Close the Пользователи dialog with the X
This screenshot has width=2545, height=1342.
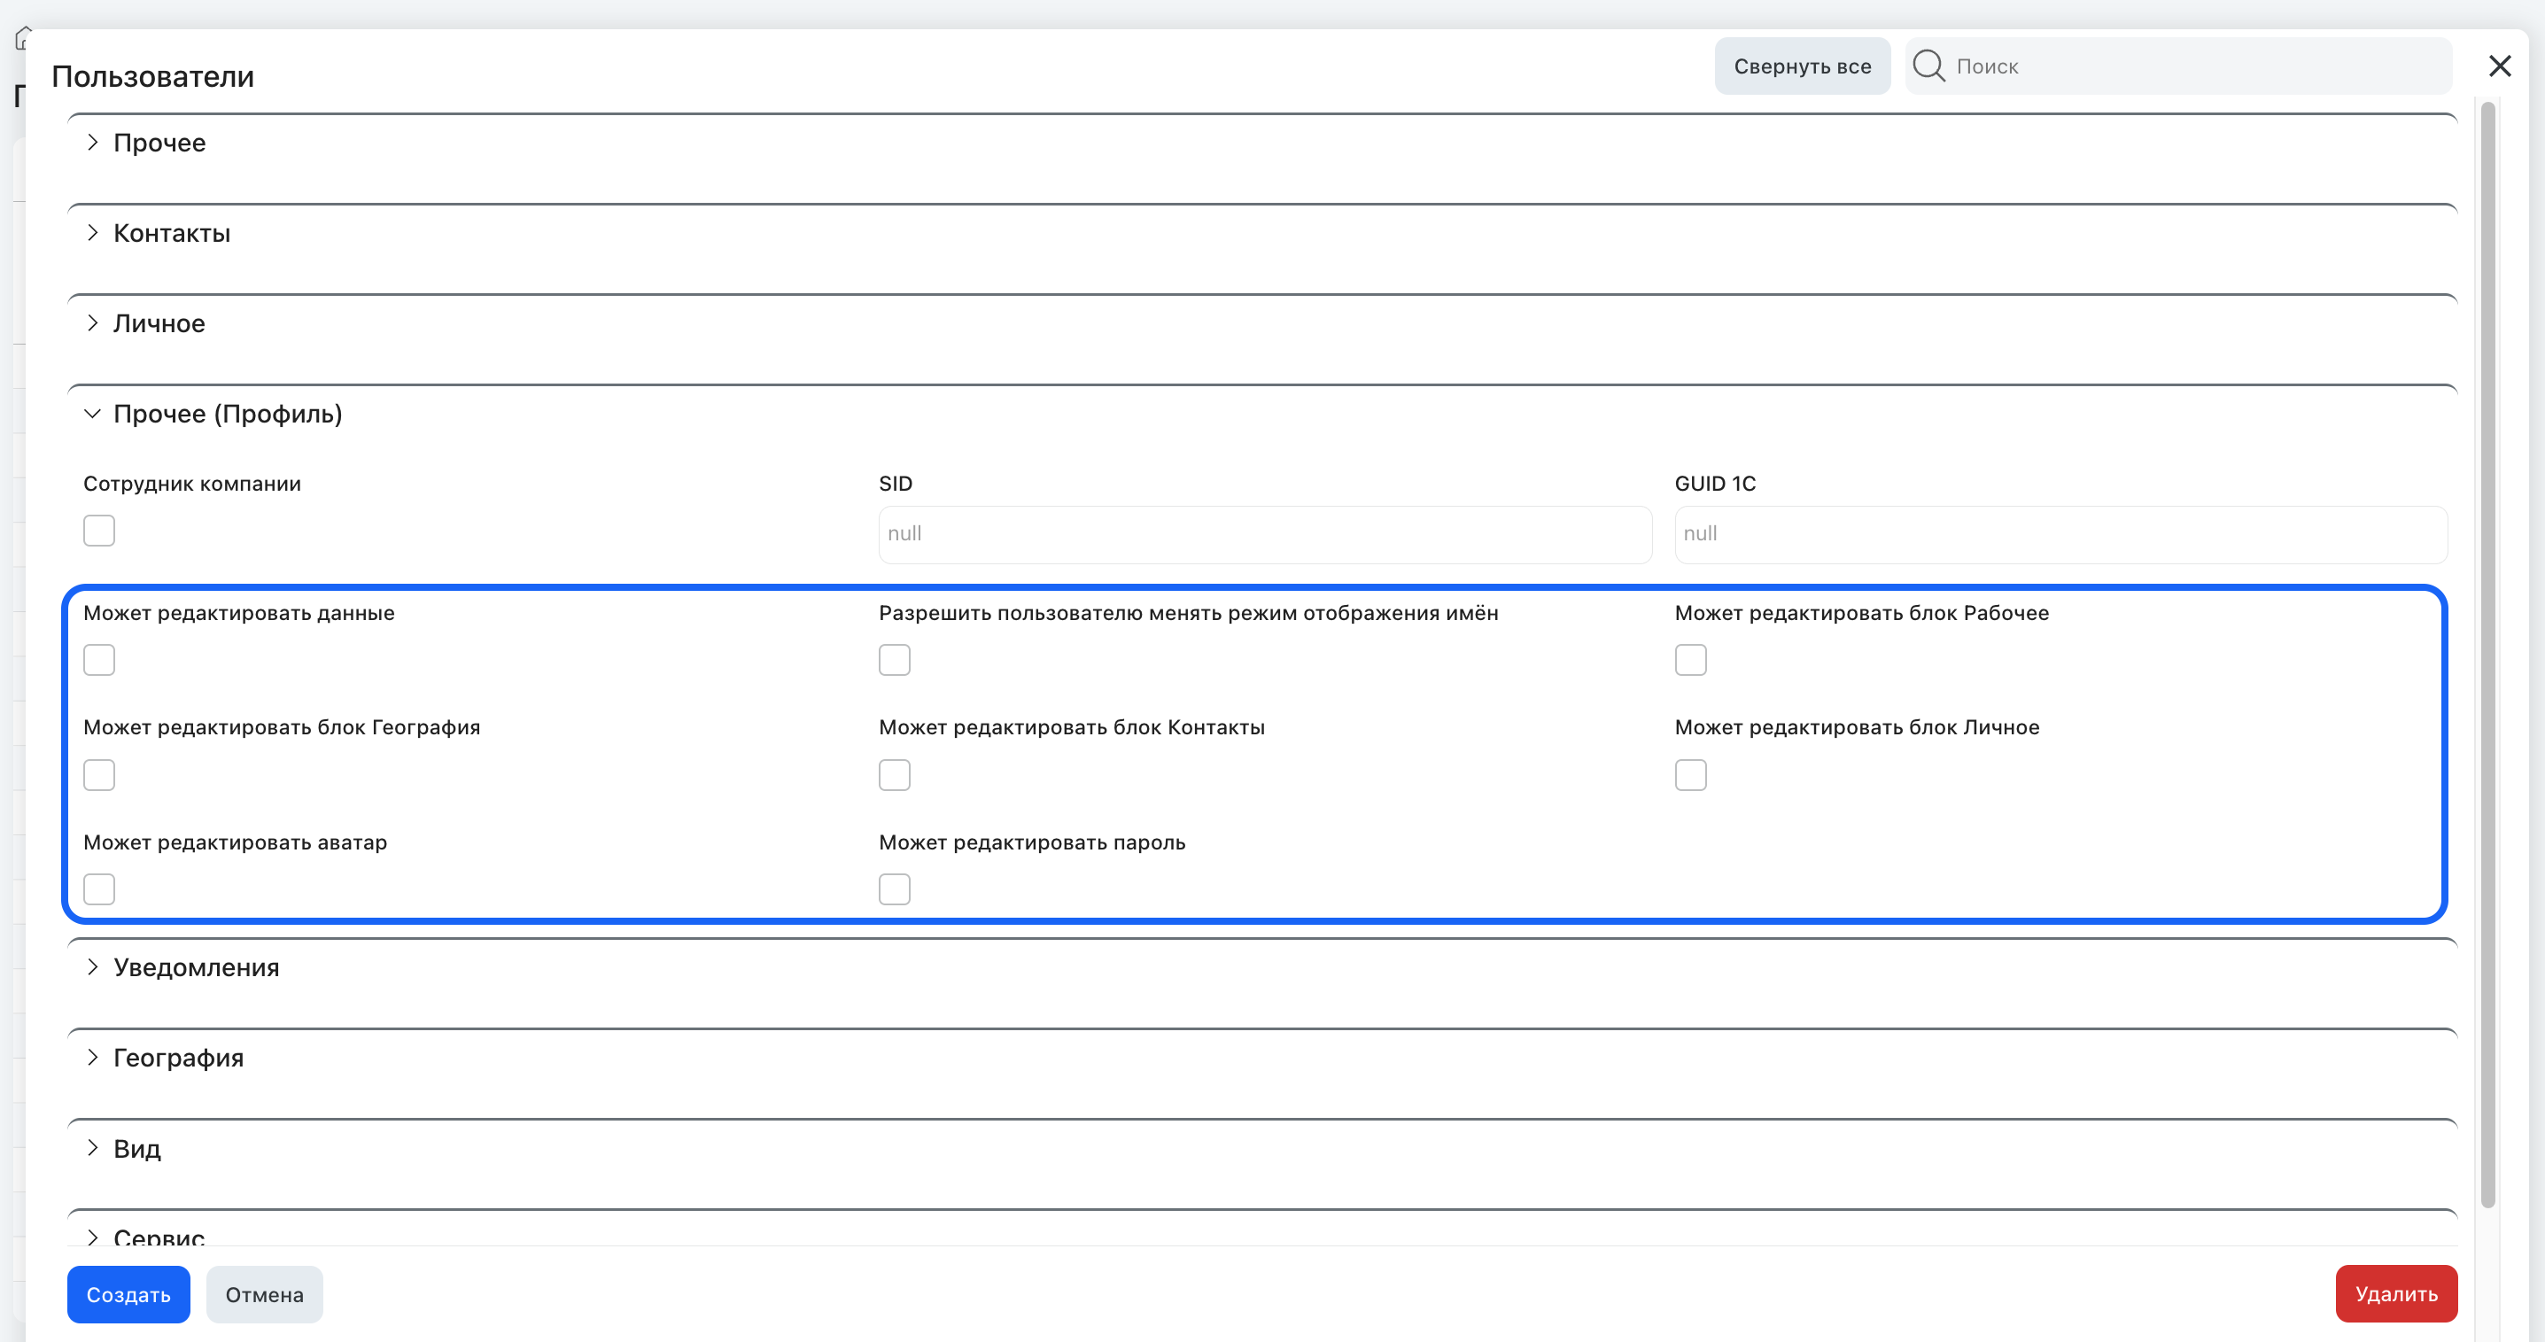(2500, 66)
